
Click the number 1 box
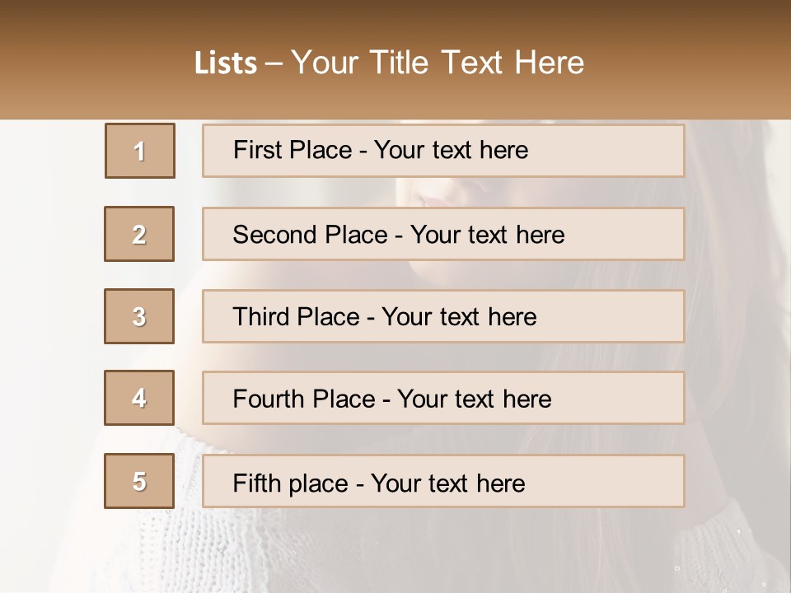140,151
